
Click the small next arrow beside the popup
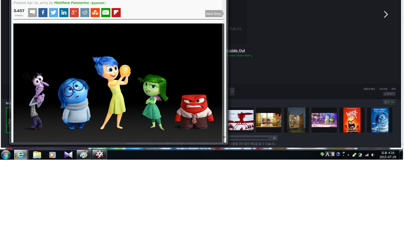[x=232, y=92]
